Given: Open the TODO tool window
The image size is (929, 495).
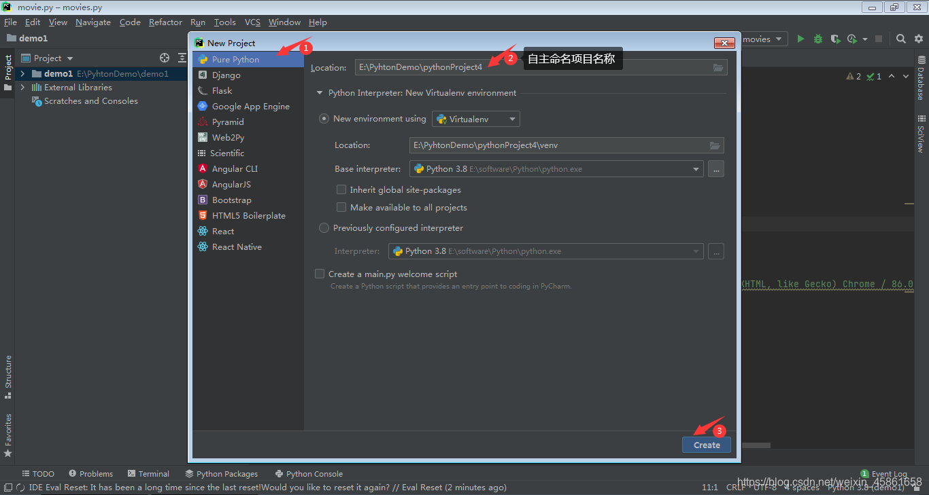Looking at the screenshot, I should pyautogui.click(x=38, y=474).
